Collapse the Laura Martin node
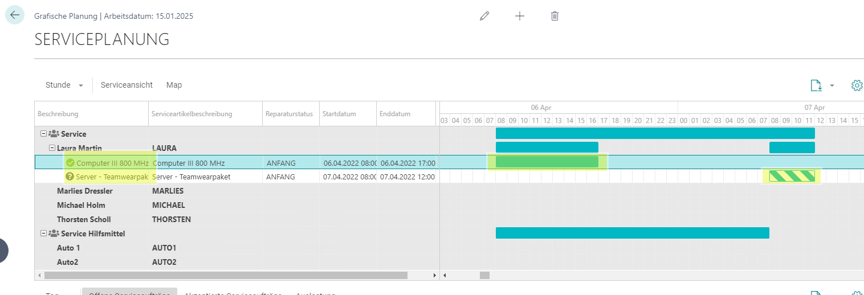Viewport: 864px width, 295px height. click(x=52, y=148)
